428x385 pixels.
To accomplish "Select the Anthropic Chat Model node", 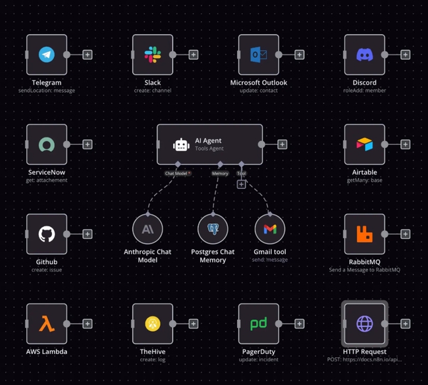I will point(147,229).
